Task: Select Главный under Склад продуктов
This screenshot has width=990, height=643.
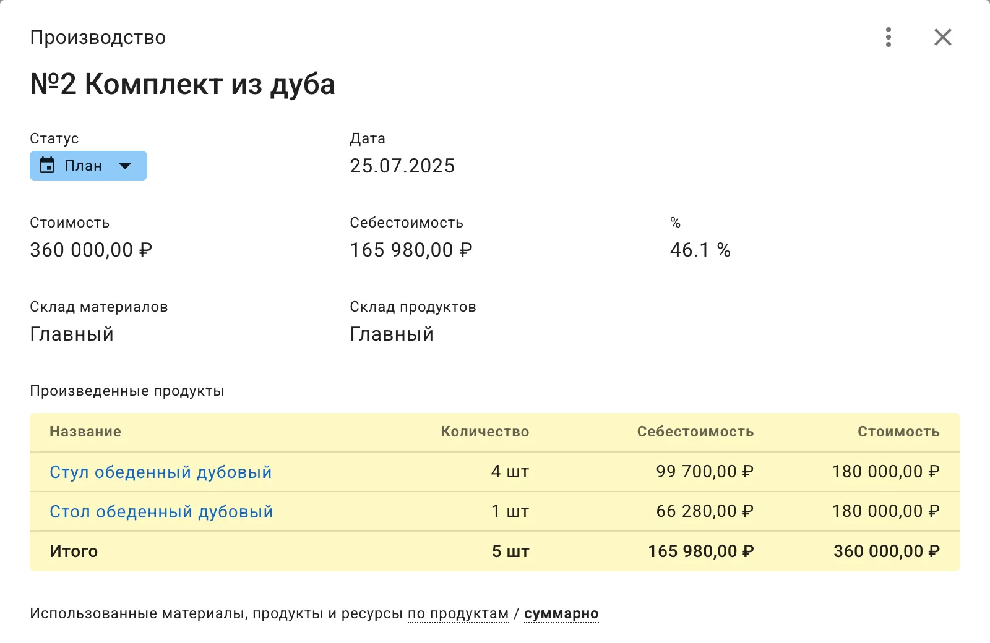Action: pyautogui.click(x=392, y=334)
